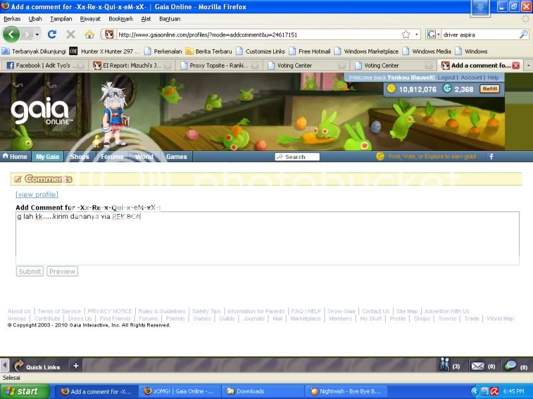Click the browser home icon
This screenshot has height=399, width=533.
(89, 35)
